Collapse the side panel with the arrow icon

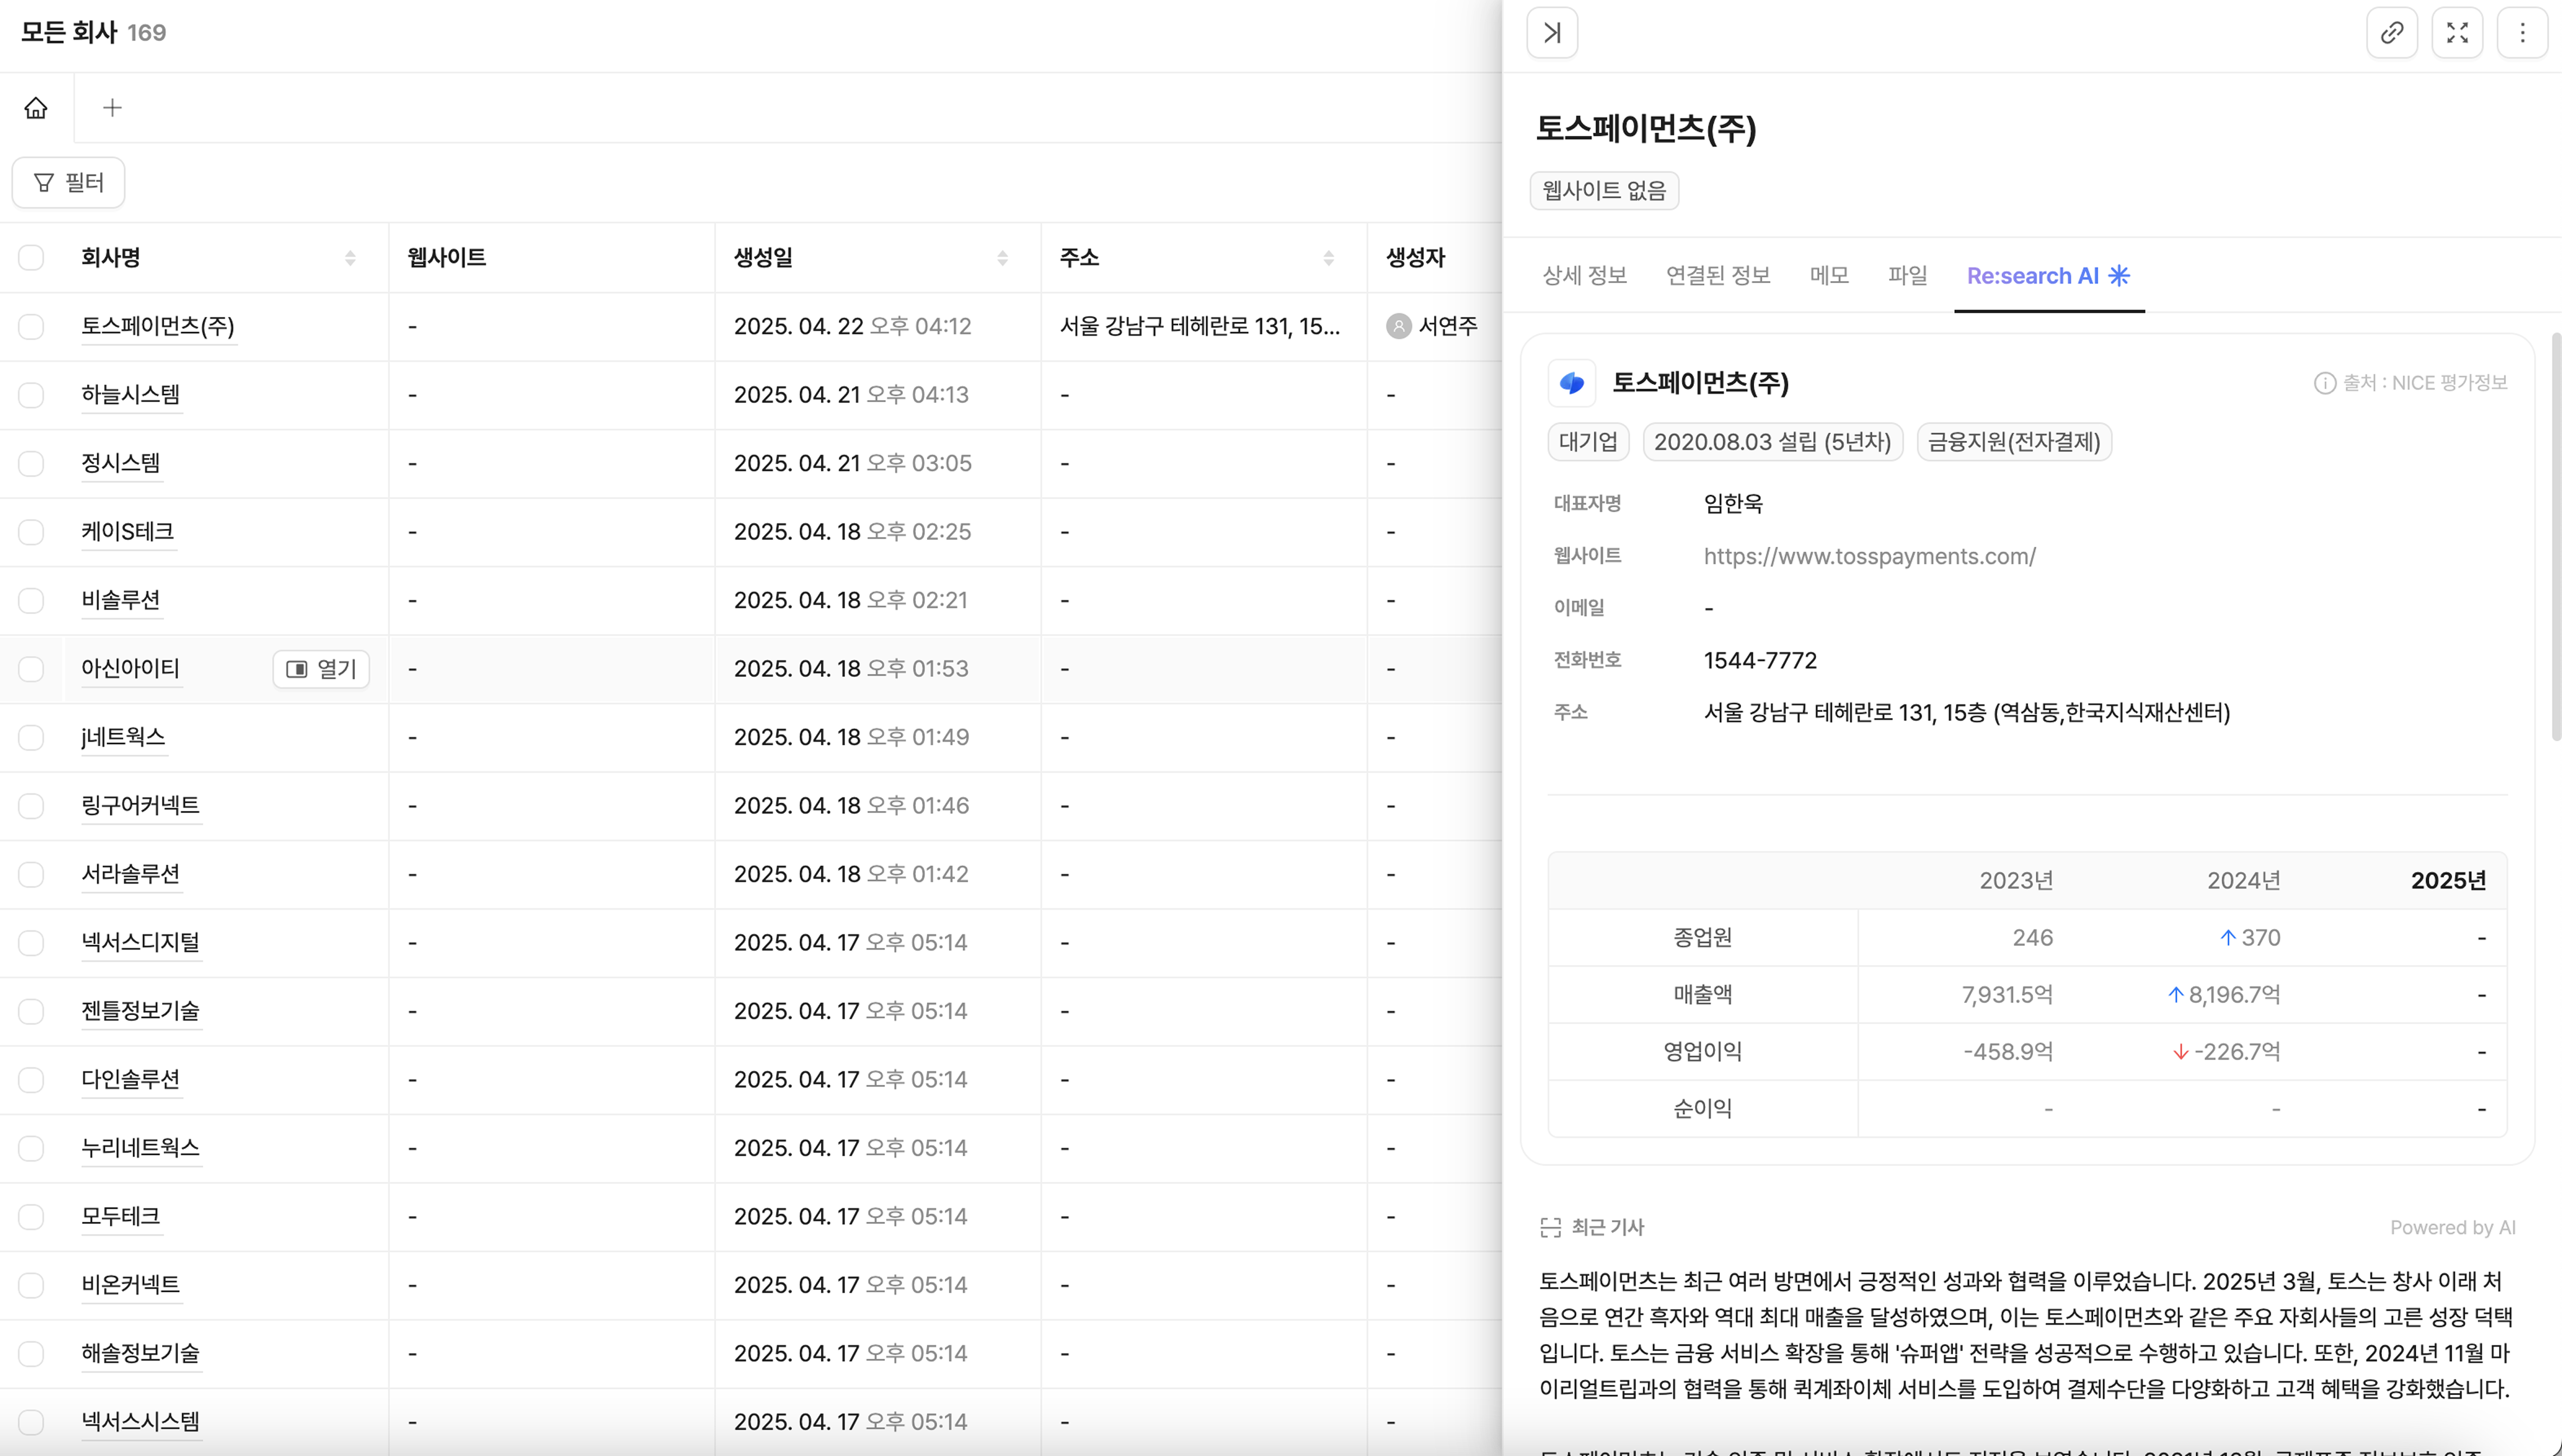pos(1552,33)
